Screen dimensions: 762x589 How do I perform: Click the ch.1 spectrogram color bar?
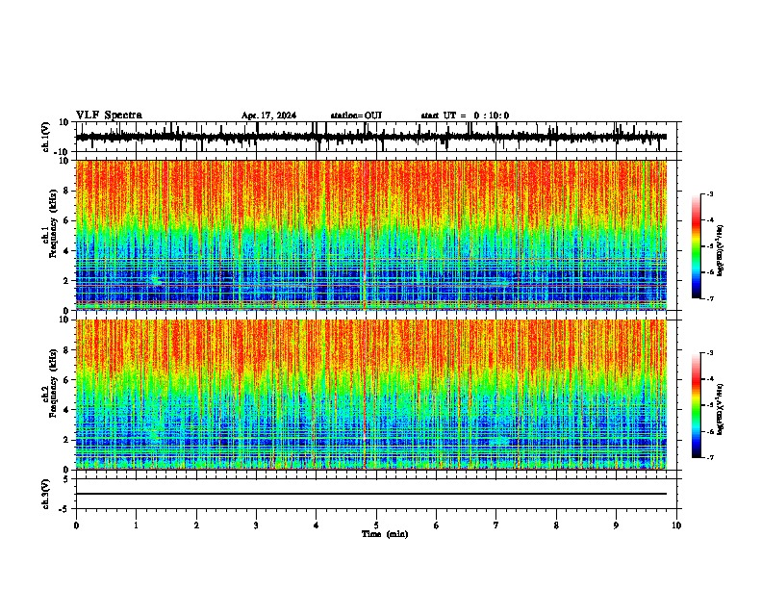click(697, 246)
